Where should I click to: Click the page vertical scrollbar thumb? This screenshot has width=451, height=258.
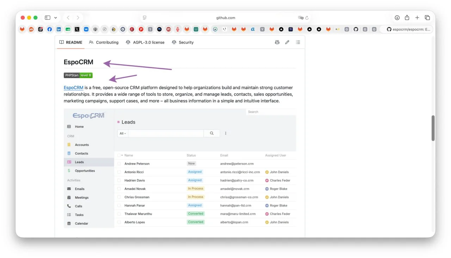tap(433, 128)
